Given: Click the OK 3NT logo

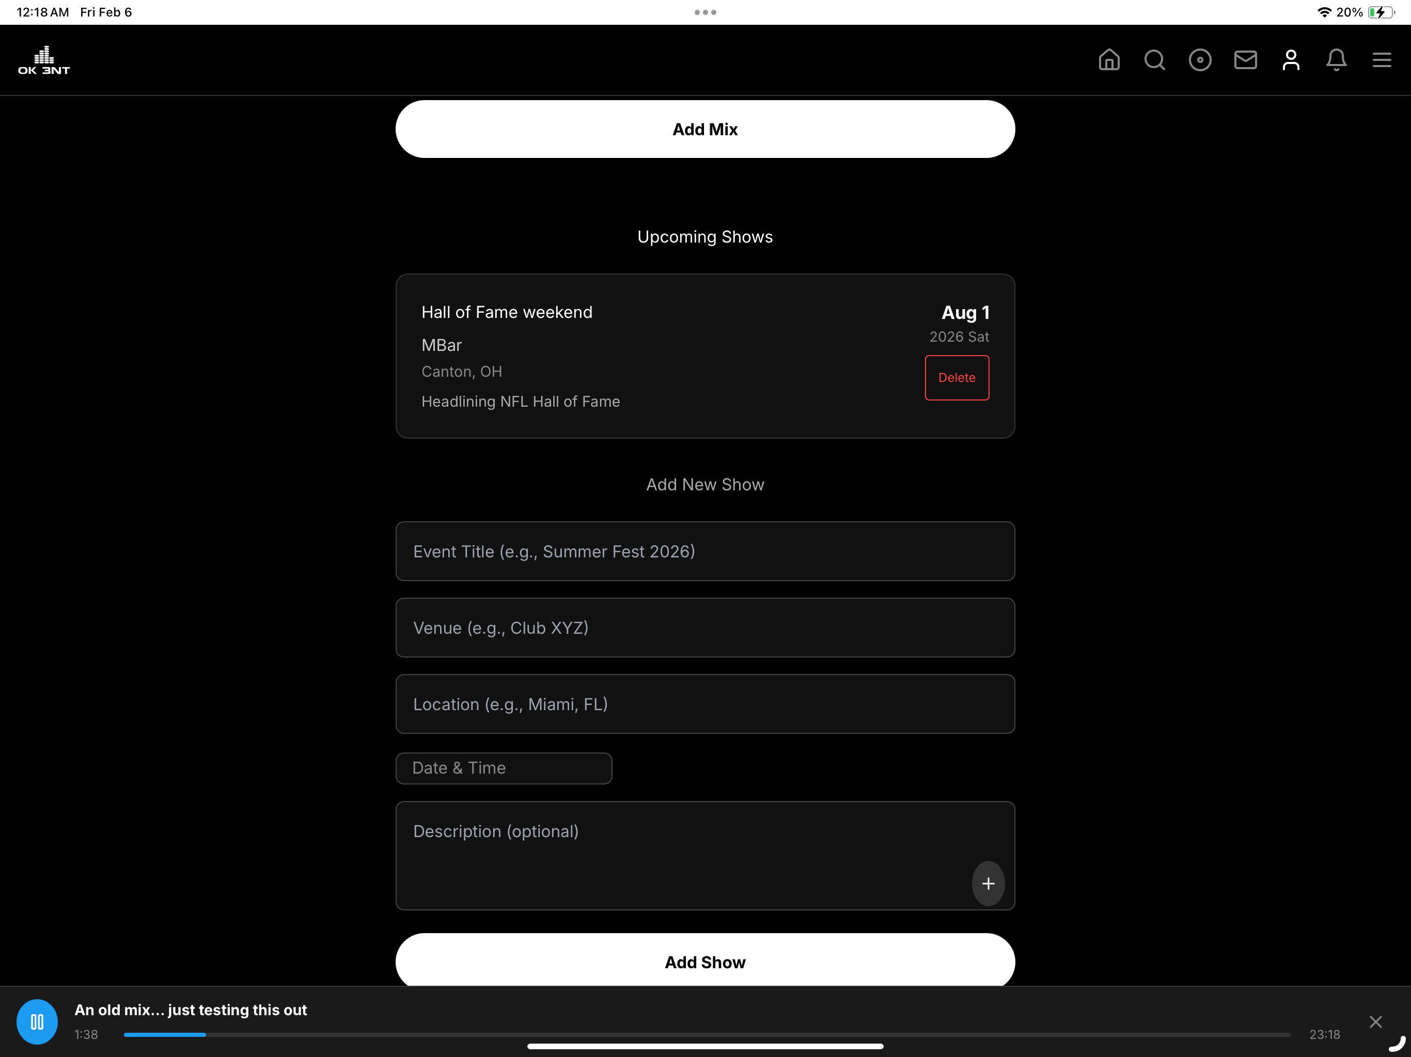Looking at the screenshot, I should pos(44,60).
